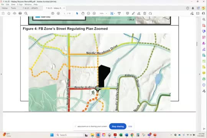Image resolution: width=207 pixels, height=138 pixels.
Task: Open Adobe Acrobat taskbar icon
Action: 115,135
